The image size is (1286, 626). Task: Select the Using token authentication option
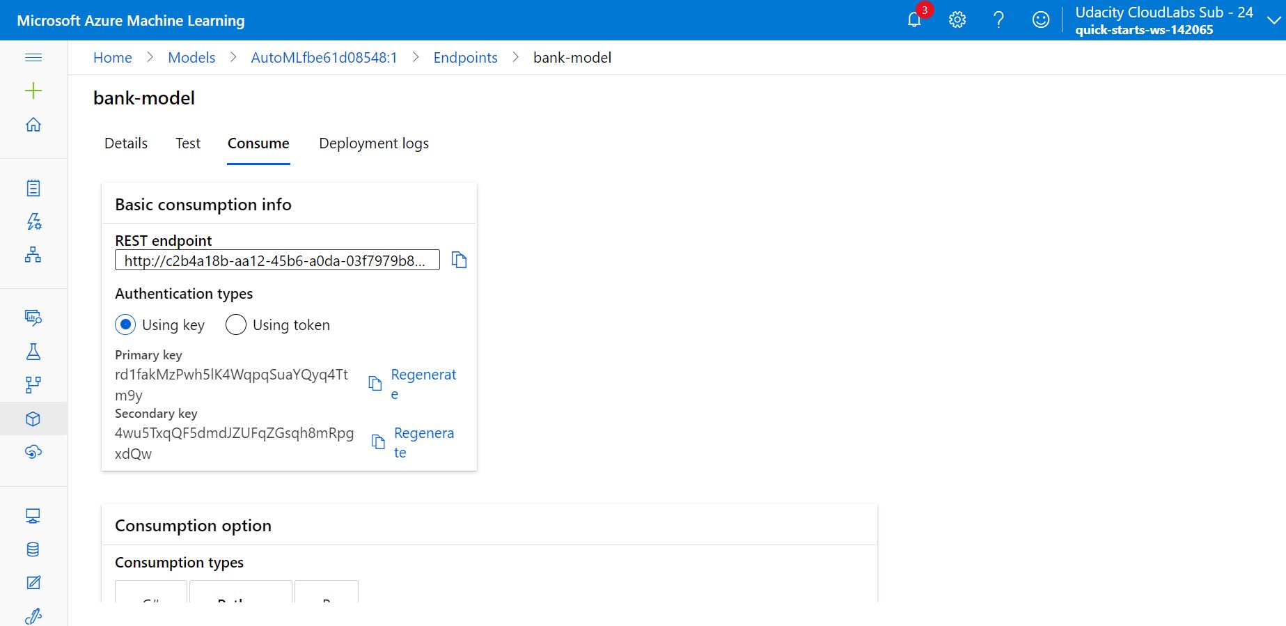(236, 324)
